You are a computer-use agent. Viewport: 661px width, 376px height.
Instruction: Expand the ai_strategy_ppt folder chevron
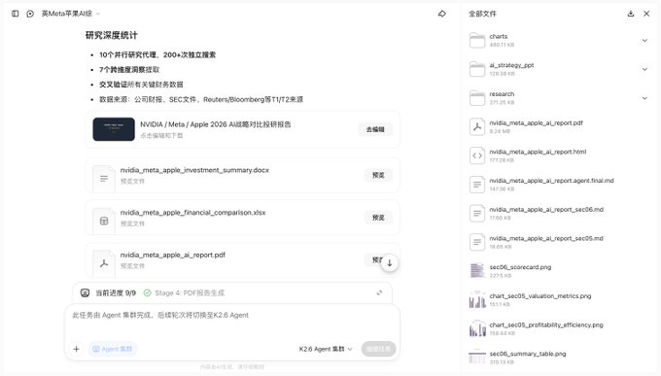[x=644, y=69]
